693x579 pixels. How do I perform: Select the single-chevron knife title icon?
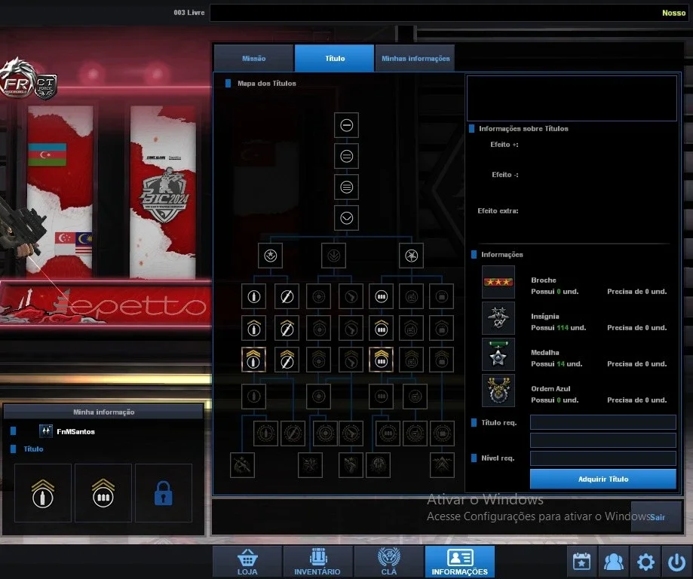(287, 328)
